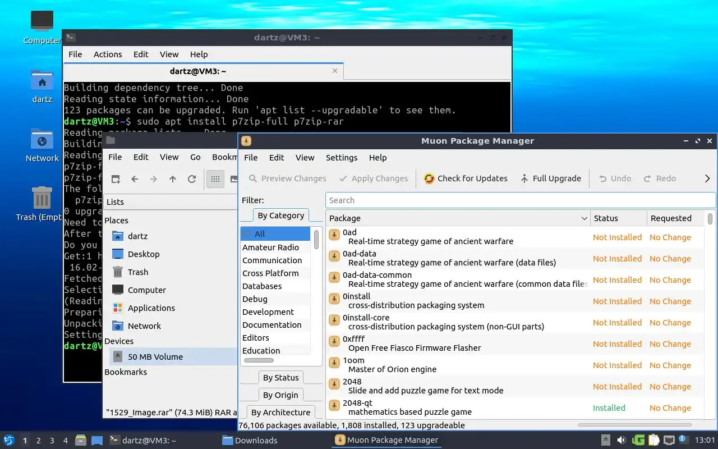Select the 2048 package row
The image size is (718, 449).
pos(515,386)
